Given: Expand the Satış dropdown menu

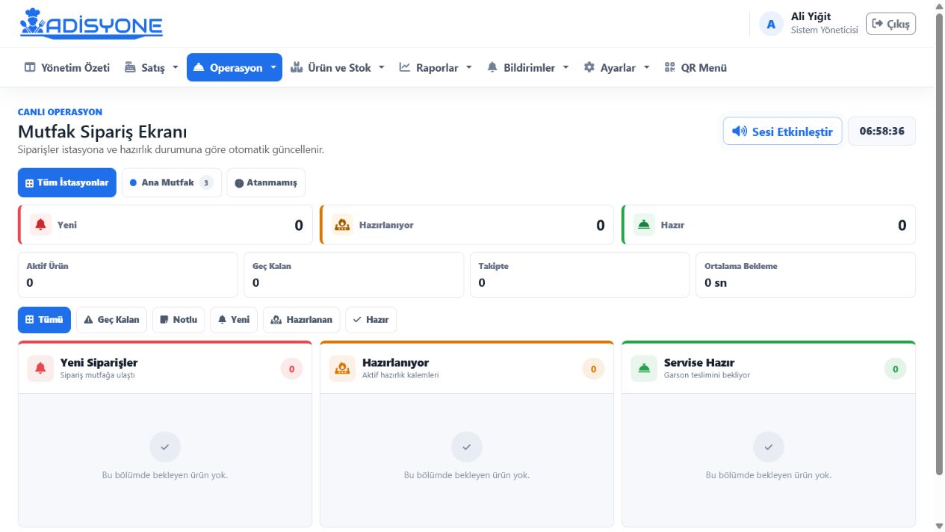Looking at the screenshot, I should tap(152, 67).
